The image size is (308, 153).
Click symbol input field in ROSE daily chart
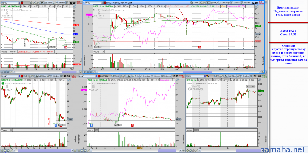coord(10,3)
